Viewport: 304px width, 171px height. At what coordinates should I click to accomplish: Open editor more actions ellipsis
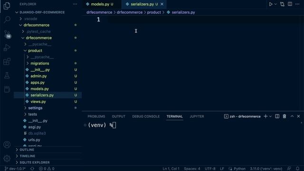click(x=297, y=4)
